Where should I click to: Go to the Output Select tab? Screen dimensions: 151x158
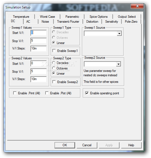coord(127,16)
